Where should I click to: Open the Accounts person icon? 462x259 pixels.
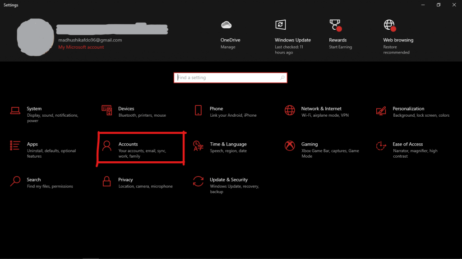[106, 145]
